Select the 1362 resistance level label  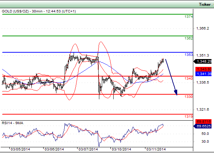click(189, 38)
